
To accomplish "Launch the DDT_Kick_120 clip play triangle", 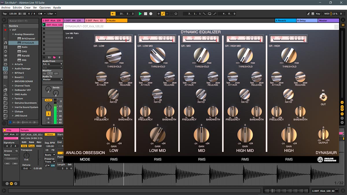I will point(44,25).
